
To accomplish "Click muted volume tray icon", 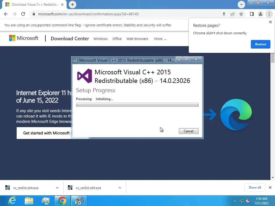I will [x=248, y=201].
